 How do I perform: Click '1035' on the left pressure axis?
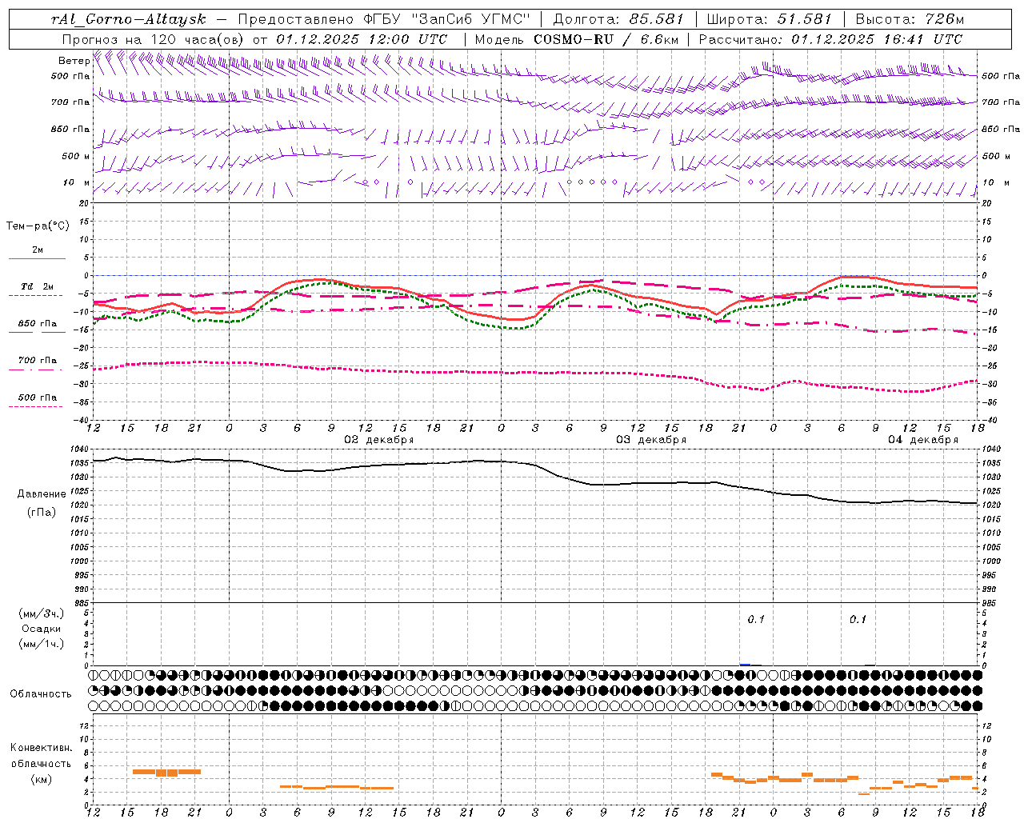point(81,463)
